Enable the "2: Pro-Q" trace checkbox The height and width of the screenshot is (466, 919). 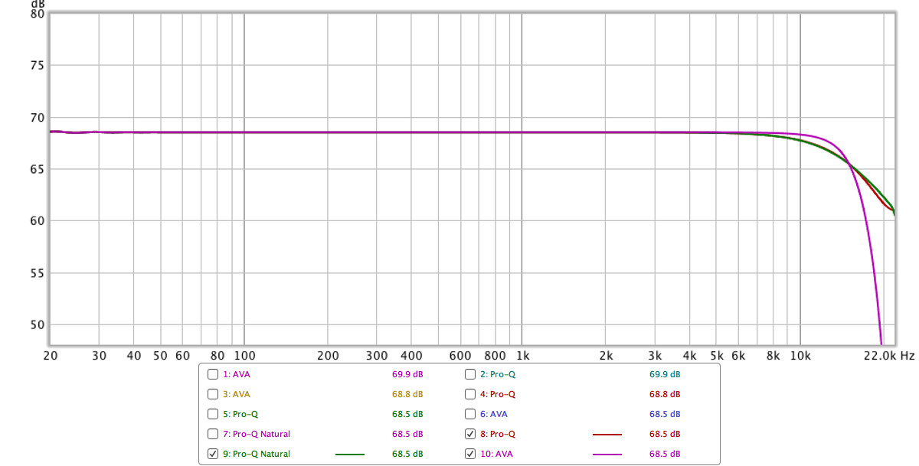(470, 375)
